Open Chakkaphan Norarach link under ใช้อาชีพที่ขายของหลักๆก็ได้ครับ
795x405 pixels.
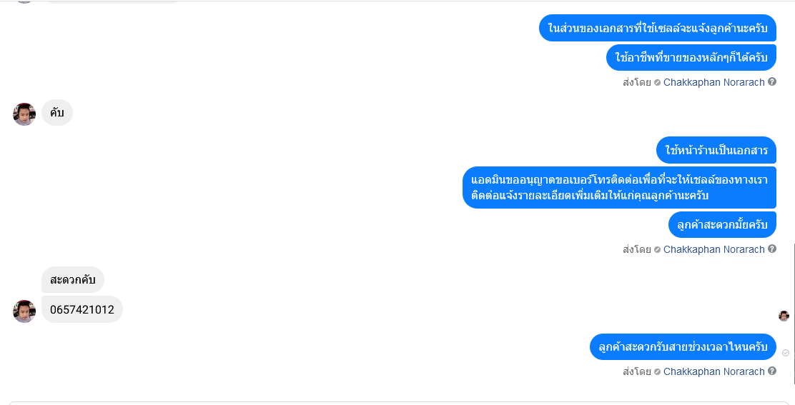click(714, 82)
